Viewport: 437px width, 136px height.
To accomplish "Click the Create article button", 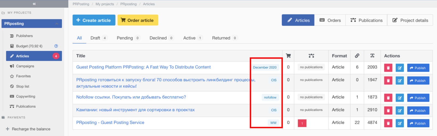I will coord(94,20).
